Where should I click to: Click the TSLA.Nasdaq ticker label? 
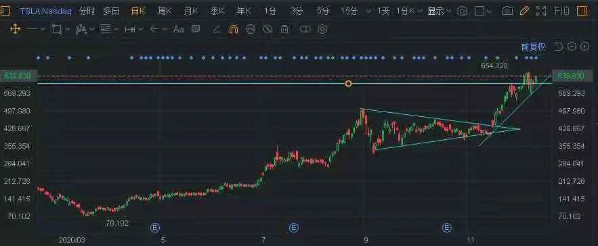click(46, 11)
